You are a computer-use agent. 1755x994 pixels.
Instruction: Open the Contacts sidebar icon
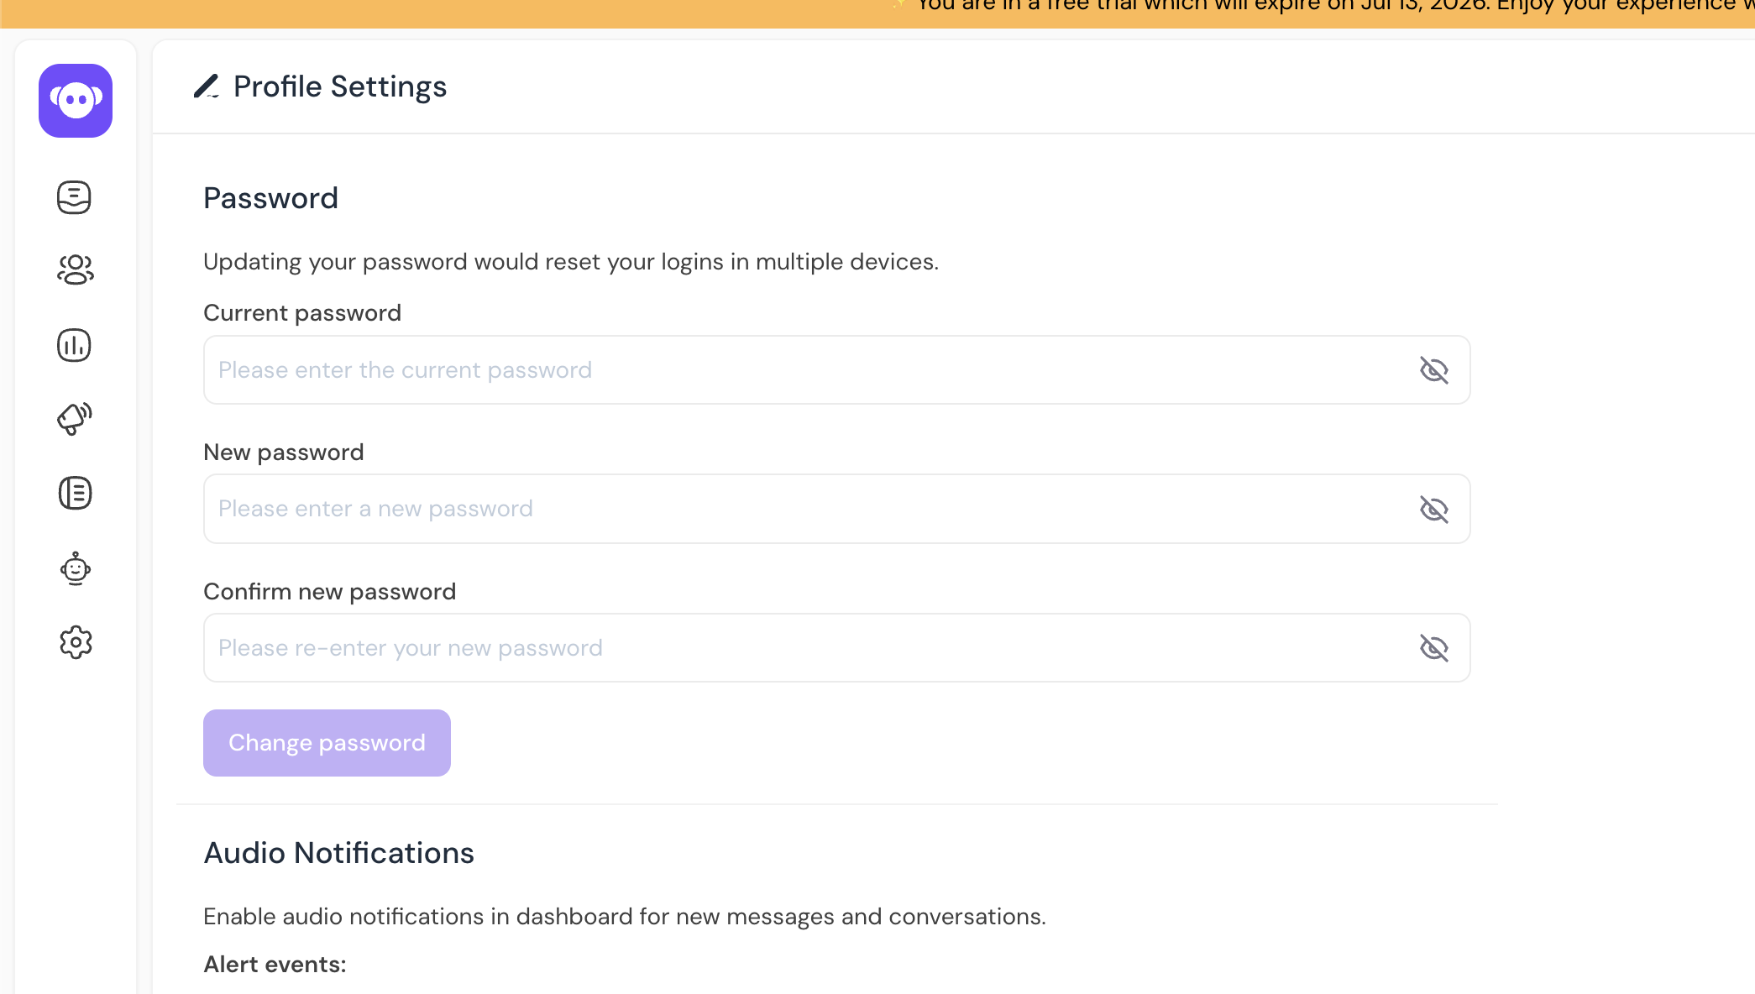(75, 269)
